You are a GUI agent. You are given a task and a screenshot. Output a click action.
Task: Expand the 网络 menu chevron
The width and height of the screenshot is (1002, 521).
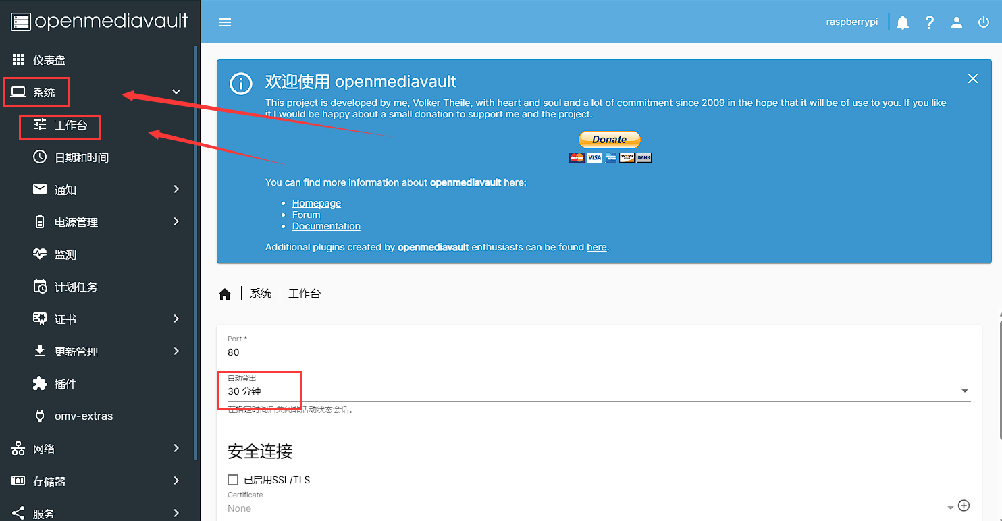[176, 448]
